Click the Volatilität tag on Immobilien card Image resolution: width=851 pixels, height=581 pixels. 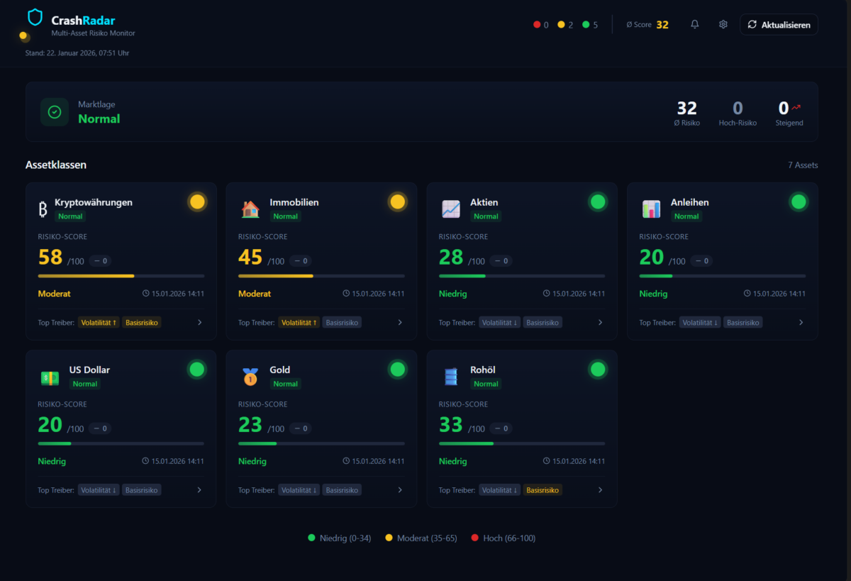[299, 322]
